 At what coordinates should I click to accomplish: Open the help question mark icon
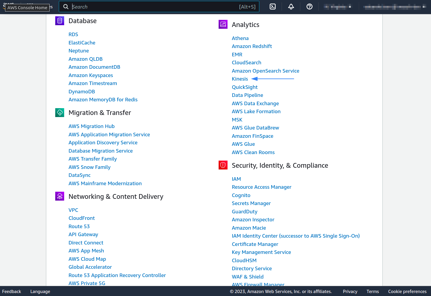[x=310, y=7]
